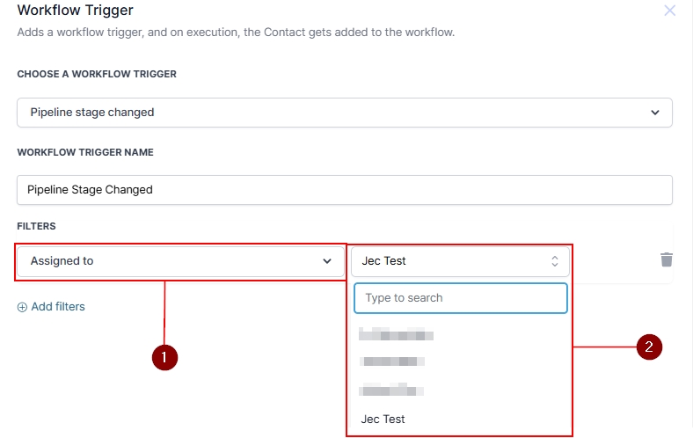Click the chevron on Assigned to dropdown
Screen dimensions: 693x438
pyautogui.click(x=327, y=261)
